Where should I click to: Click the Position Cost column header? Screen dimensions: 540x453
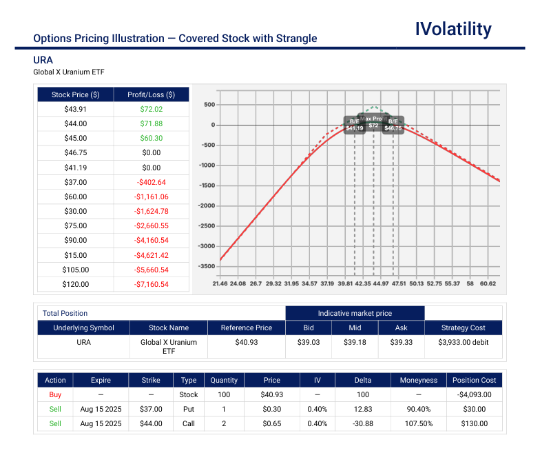coord(474,381)
